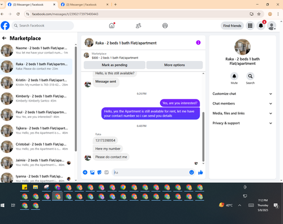The image size is (283, 224).
Task: Open the Kristin conversation
Action: [x=36, y=82]
